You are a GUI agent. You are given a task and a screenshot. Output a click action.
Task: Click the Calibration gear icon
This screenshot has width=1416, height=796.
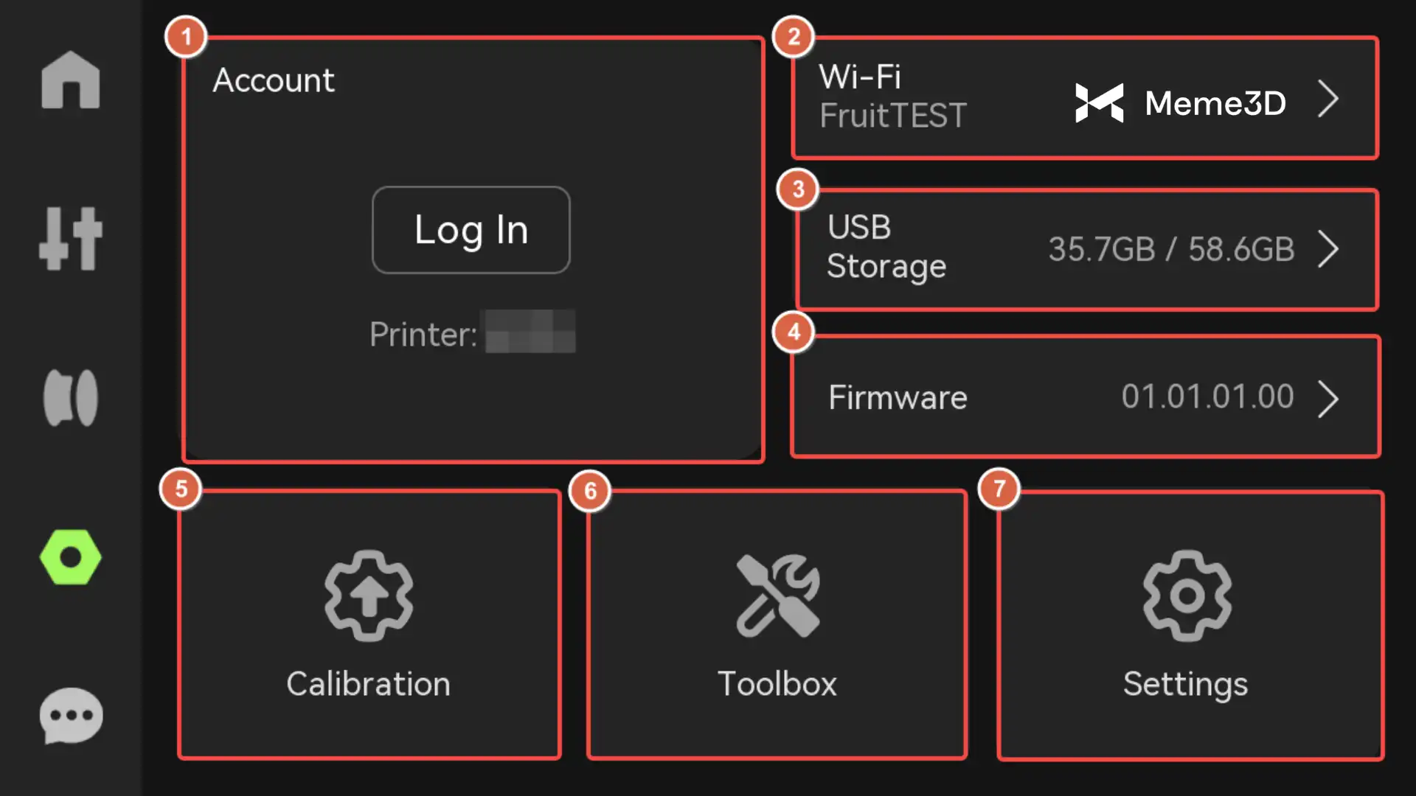tap(369, 595)
